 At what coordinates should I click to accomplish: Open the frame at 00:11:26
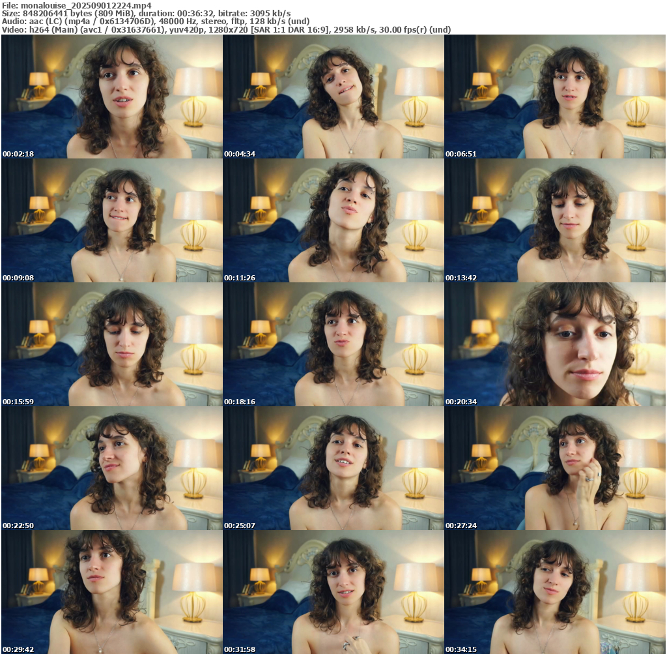click(x=333, y=220)
